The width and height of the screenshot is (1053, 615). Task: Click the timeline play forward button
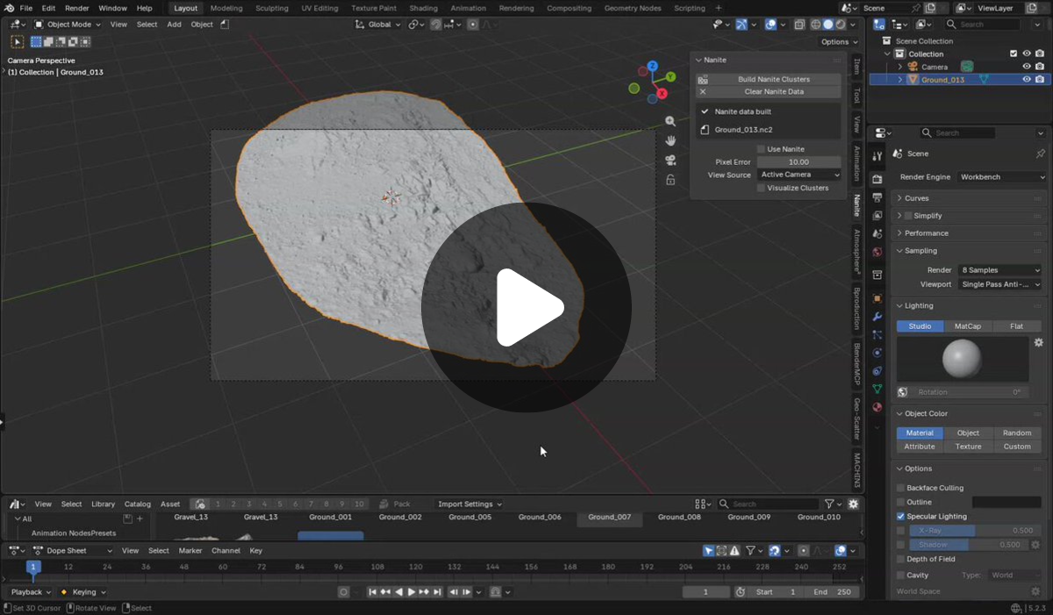[x=412, y=592]
